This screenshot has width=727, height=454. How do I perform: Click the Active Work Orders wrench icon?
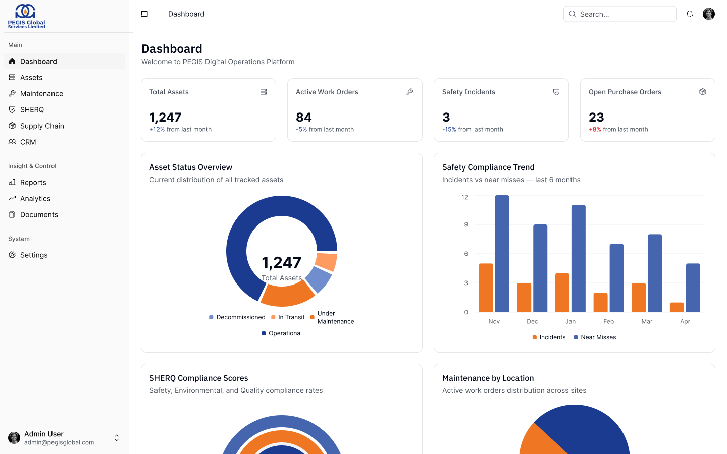coord(410,92)
